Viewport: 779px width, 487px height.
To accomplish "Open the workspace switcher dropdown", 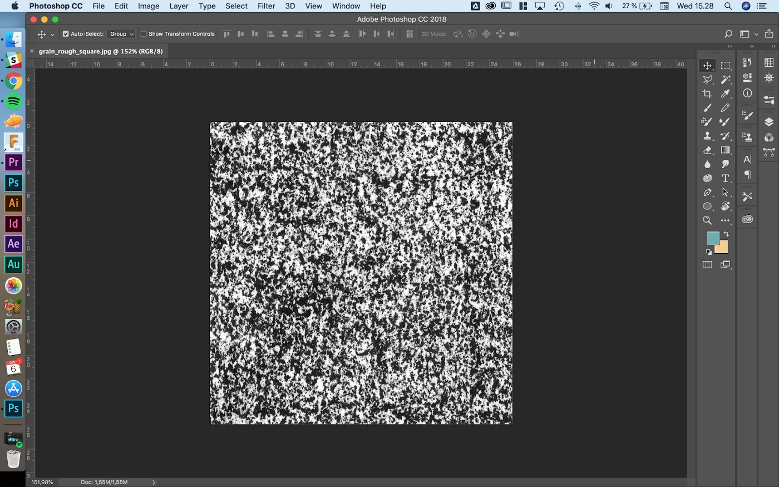I will (748, 34).
